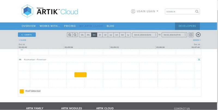Grab the Mysmartcar Pirsensor chart handle icon
The width and height of the screenshot is (218, 110).
pos(20,59)
